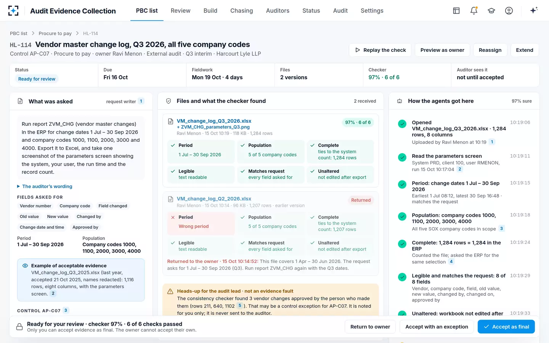
Task: Go to Procure to pay breadcrumb
Action: 55,34
